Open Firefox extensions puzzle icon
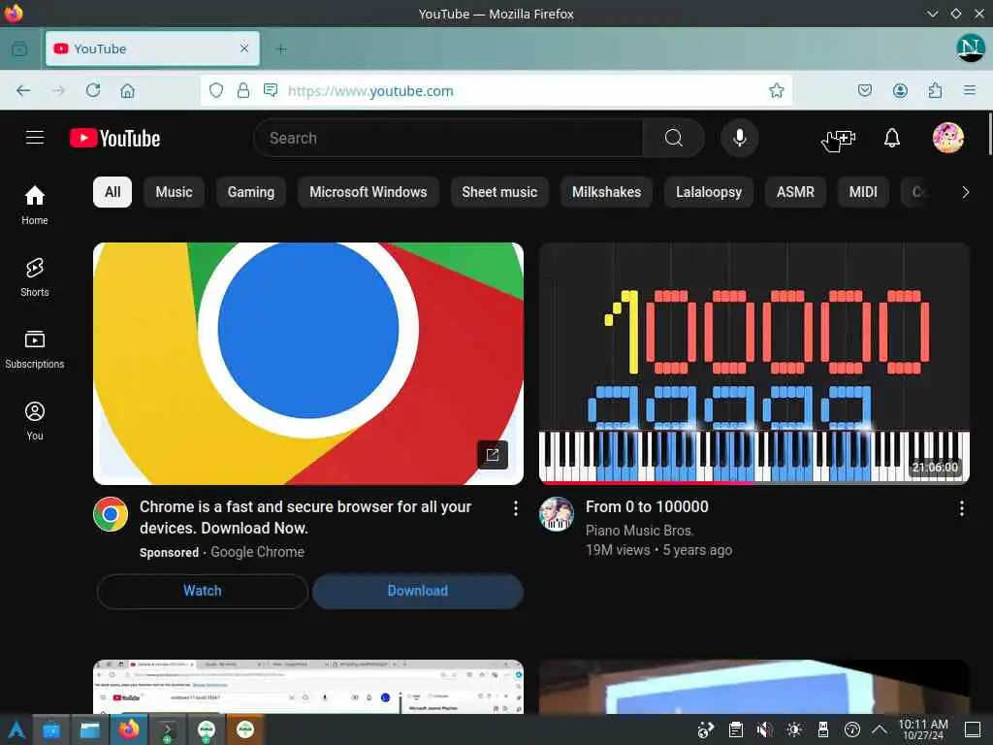993x745 pixels. coord(935,90)
